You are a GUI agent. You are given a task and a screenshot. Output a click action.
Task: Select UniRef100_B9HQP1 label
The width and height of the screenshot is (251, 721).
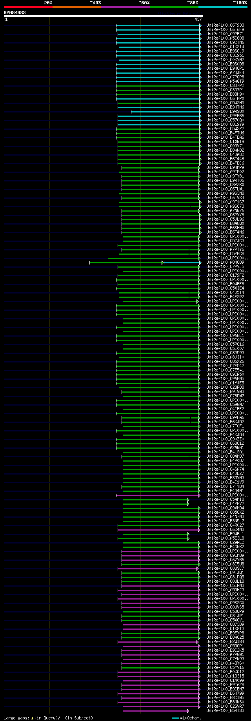[x=225, y=69]
